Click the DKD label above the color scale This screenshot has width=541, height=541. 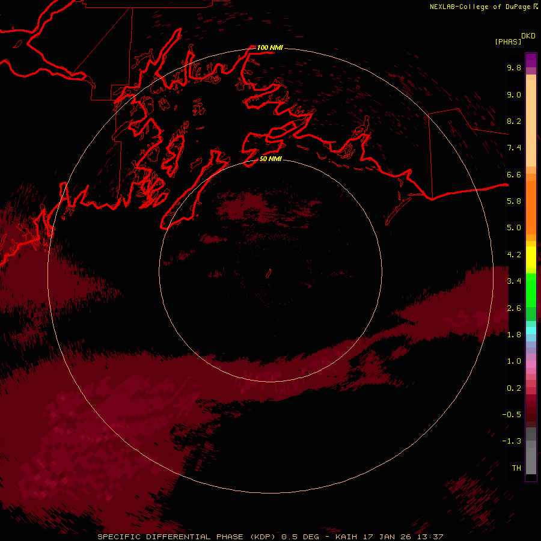coord(528,36)
